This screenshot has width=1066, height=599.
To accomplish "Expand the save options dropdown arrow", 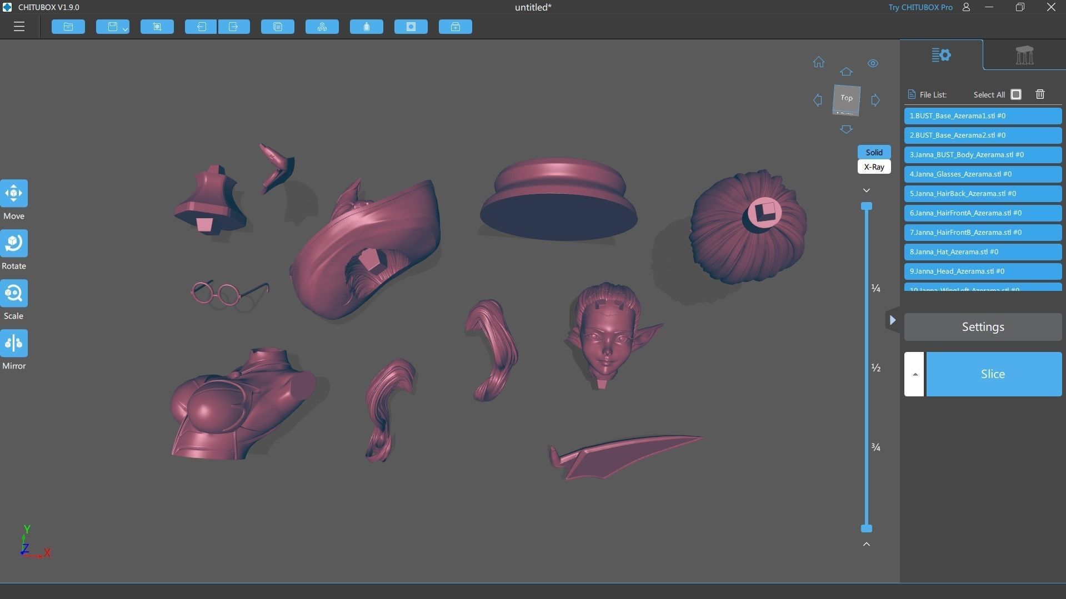I will click(126, 29).
